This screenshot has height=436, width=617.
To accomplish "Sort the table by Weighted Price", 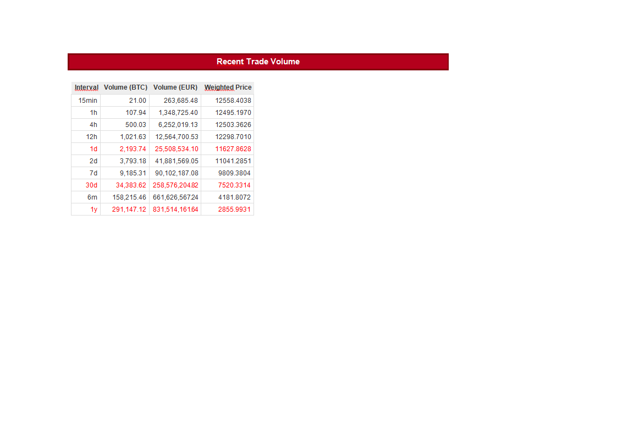I will tap(228, 87).
